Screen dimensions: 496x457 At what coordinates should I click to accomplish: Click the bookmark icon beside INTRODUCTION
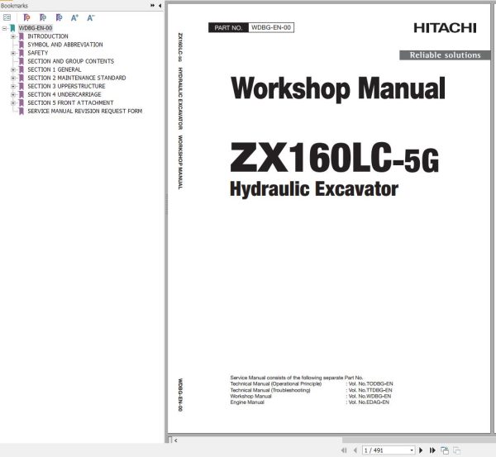point(21,36)
